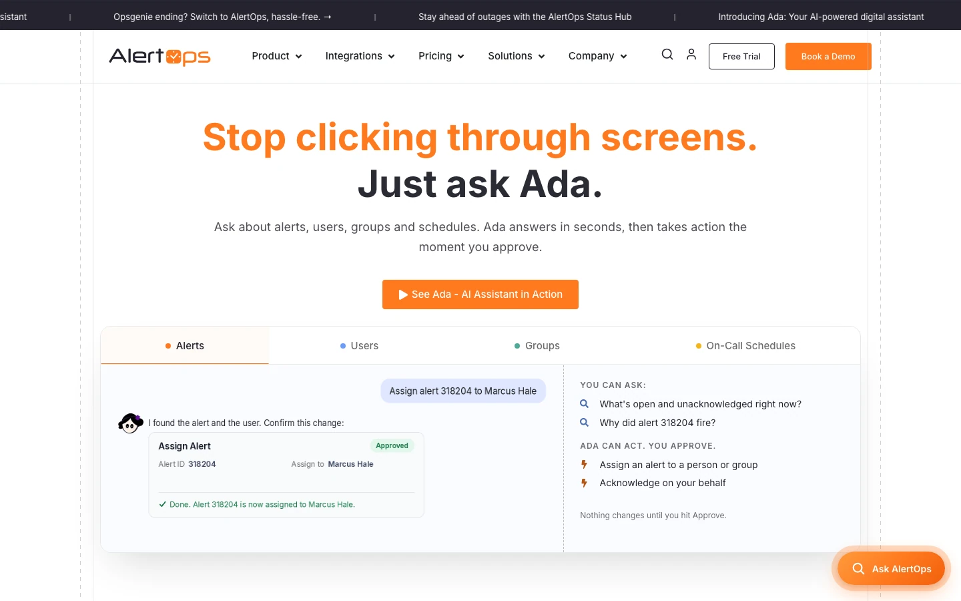Open the On-Call Schedules tab
Image resolution: width=961 pixels, height=601 pixels.
(745, 346)
